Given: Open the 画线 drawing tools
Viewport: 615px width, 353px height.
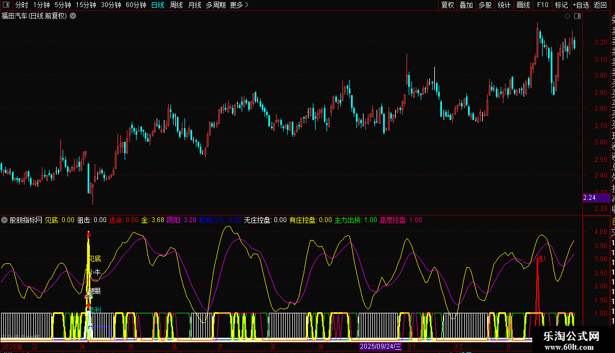Looking at the screenshot, I should tap(523, 5).
